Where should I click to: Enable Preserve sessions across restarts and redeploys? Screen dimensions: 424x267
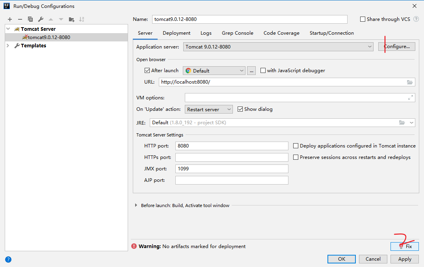[x=296, y=157]
